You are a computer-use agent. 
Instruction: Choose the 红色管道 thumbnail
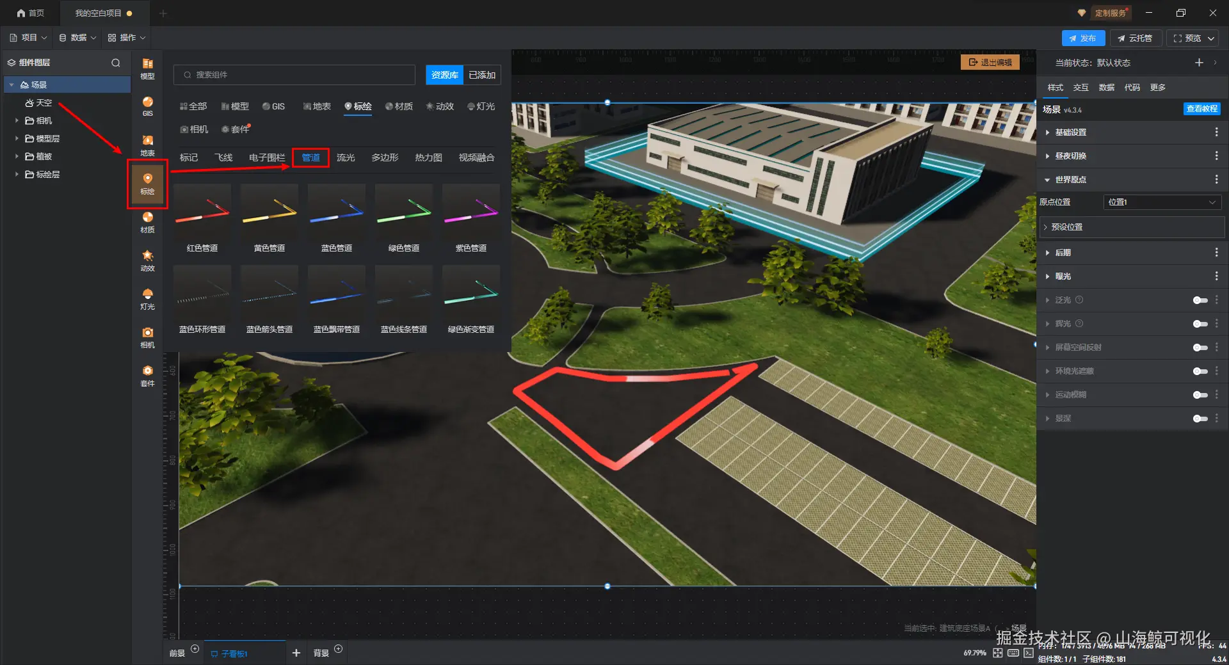click(202, 219)
